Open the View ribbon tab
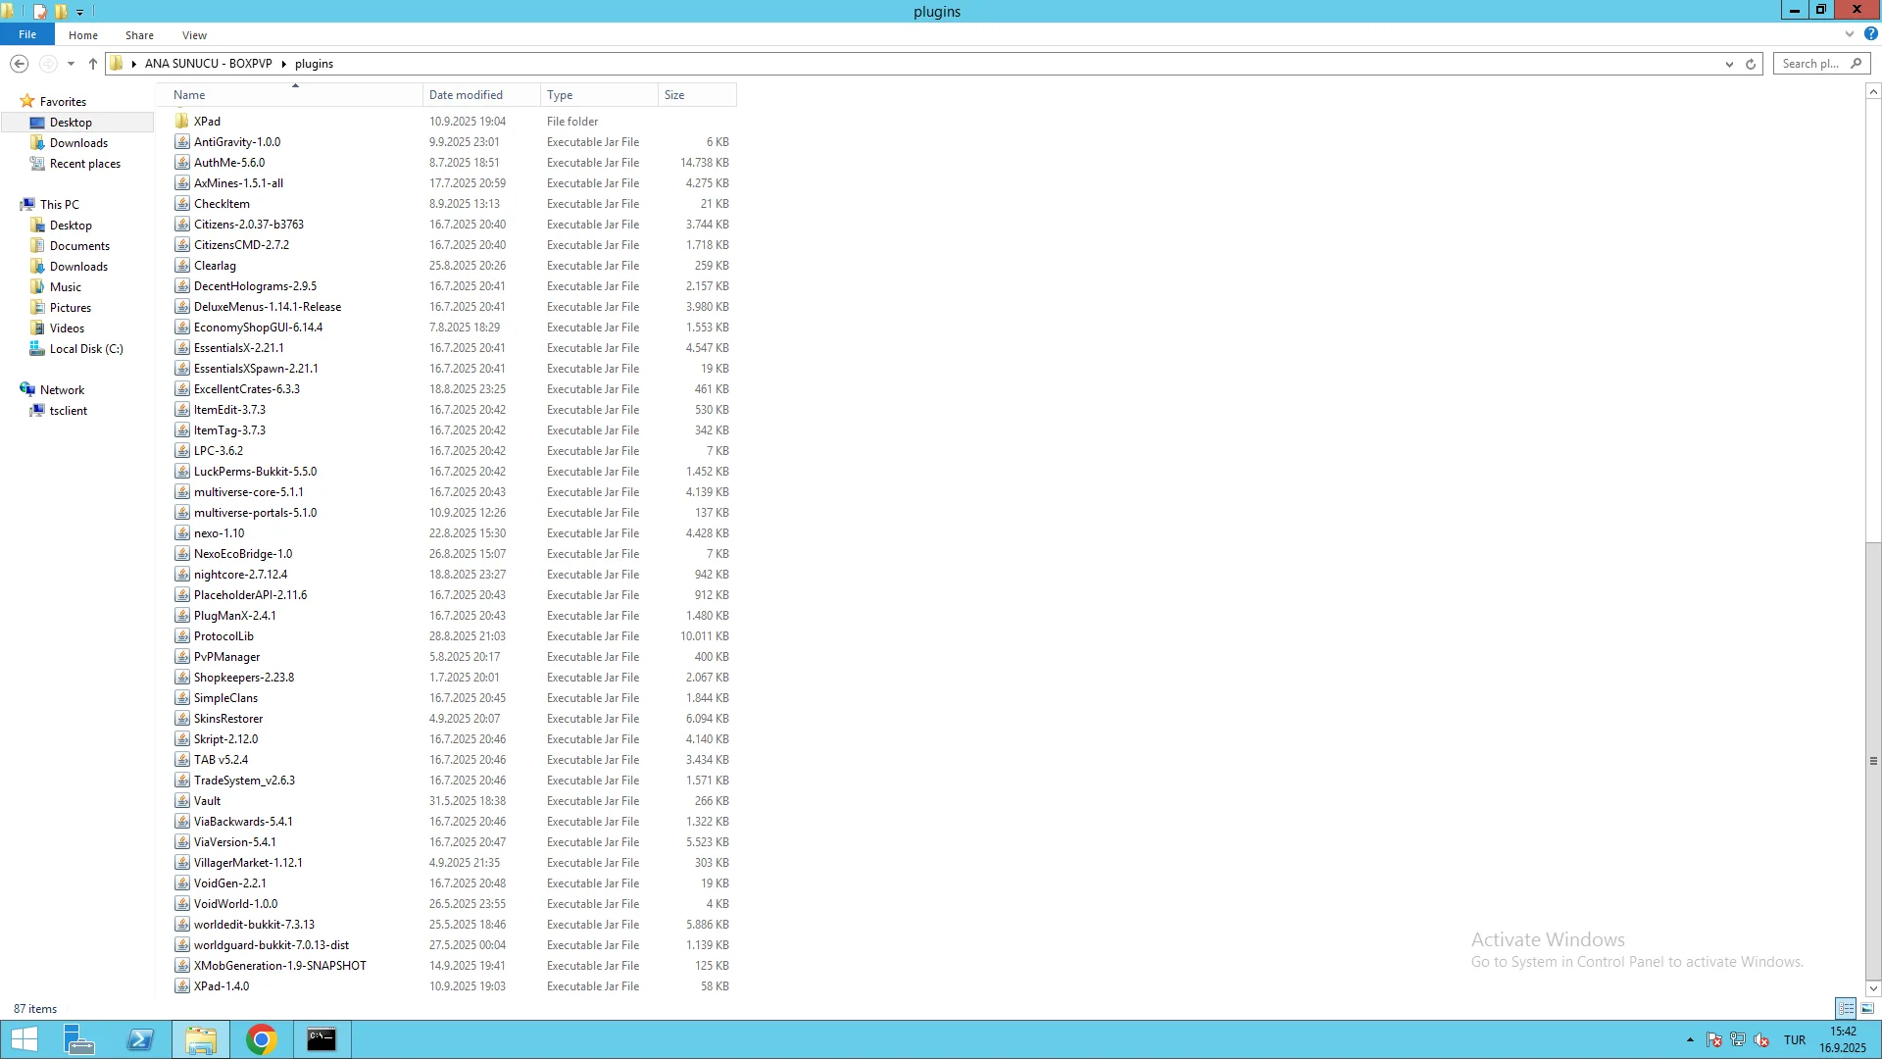 [194, 35]
